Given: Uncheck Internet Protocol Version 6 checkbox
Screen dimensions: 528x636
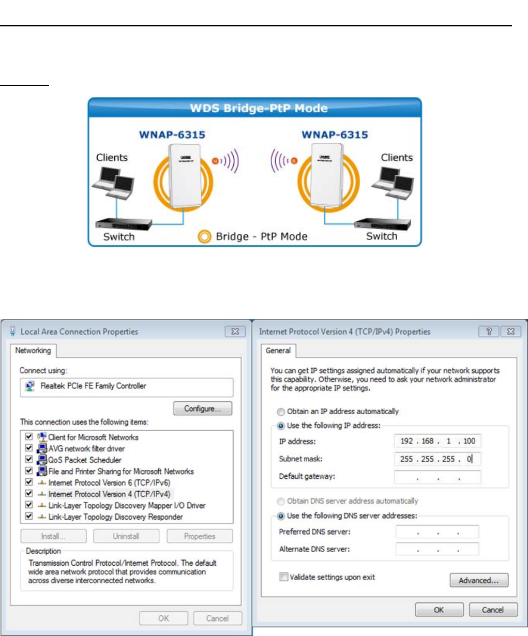Looking at the screenshot, I should 29,482.
